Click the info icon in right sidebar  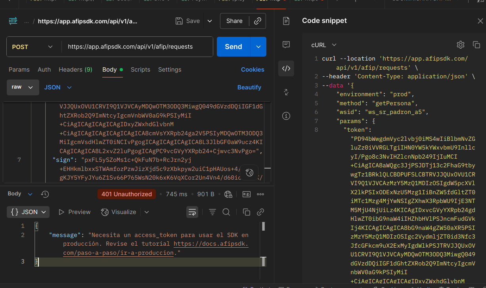pyautogui.click(x=286, y=116)
